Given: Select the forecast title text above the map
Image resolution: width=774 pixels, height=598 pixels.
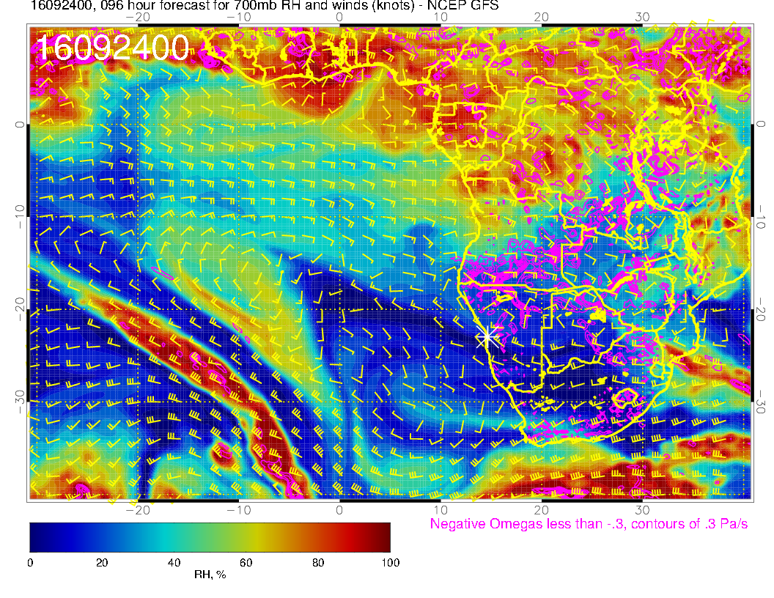Looking at the screenshot, I should [x=265, y=5].
